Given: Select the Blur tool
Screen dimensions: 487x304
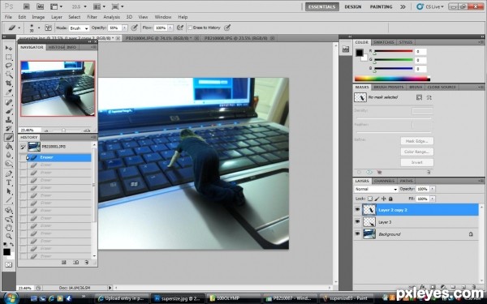Looking at the screenshot, I should click(9, 155).
